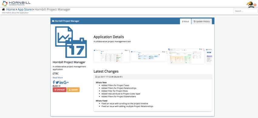258x118 pixels.
Task: Click into the Search input field
Action: (x=245, y=11)
